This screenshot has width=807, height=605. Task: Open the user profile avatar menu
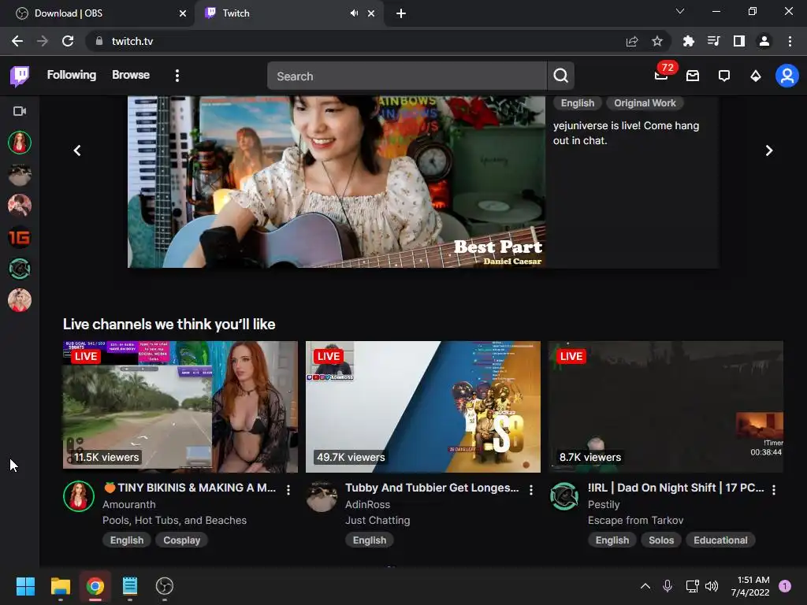coord(787,76)
